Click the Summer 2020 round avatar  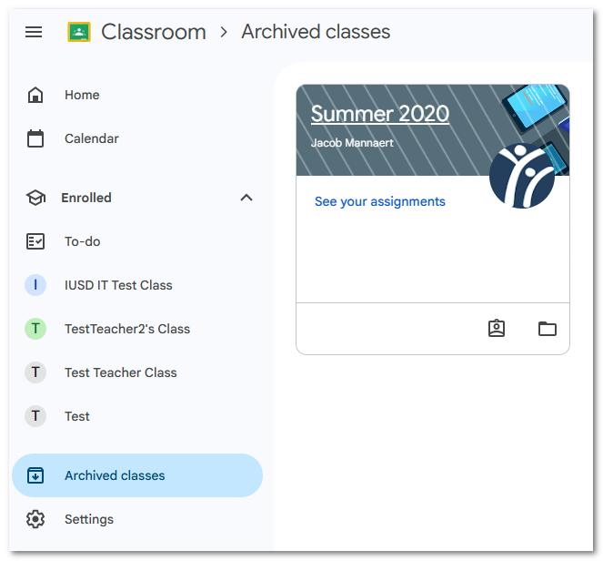pyautogui.click(x=522, y=176)
